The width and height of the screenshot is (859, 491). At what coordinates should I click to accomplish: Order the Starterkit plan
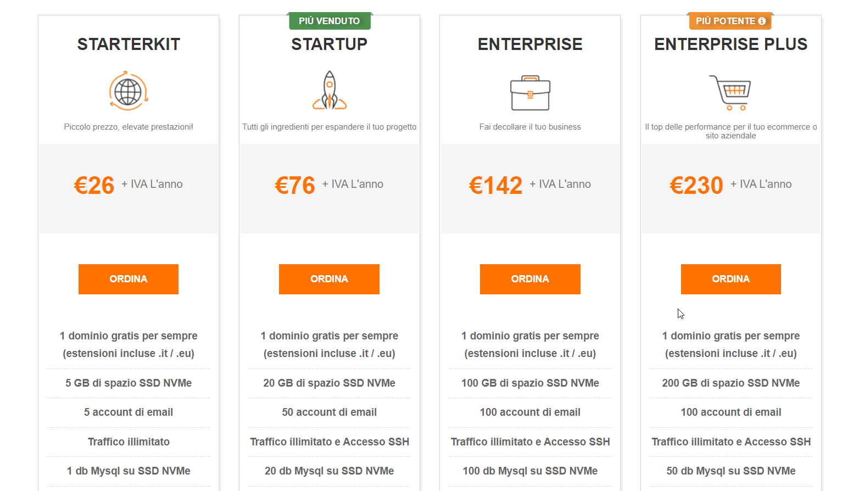(129, 279)
